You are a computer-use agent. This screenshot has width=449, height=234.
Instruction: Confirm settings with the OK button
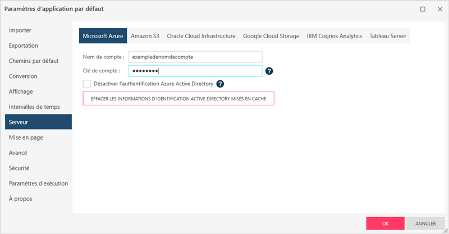click(x=385, y=223)
